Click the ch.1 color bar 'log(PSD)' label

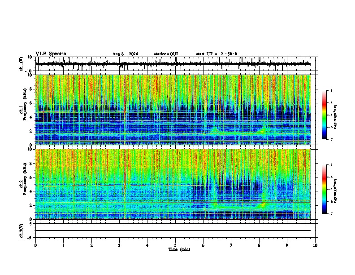coord(336,117)
